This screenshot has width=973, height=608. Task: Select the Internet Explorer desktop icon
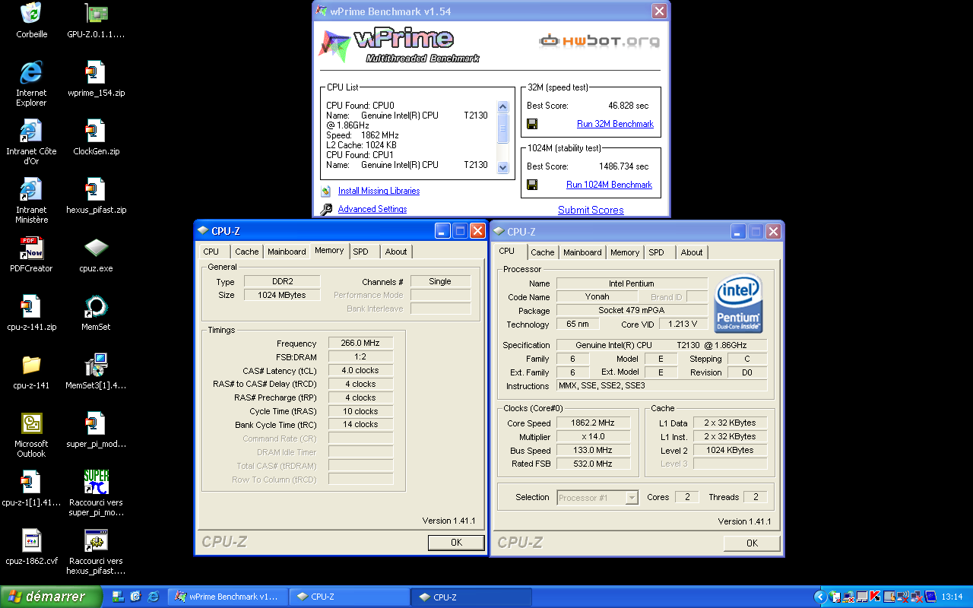click(x=31, y=72)
